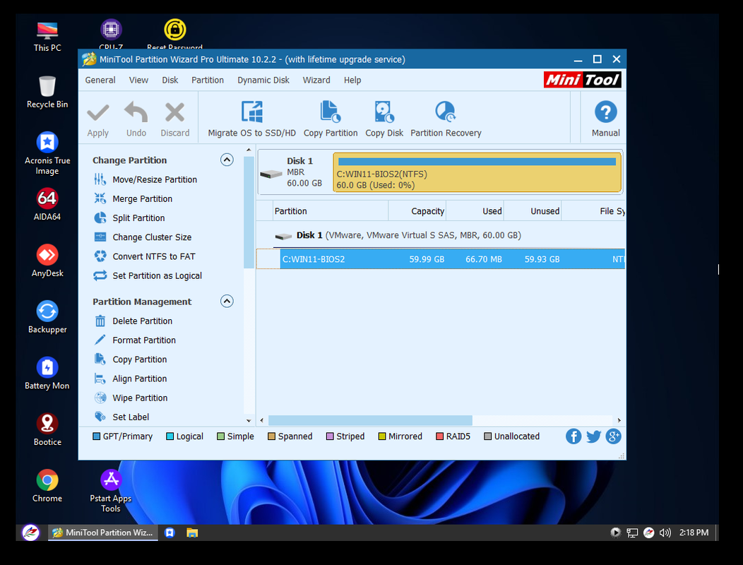
Task: Click the 2:18 PM taskbar clock
Action: coord(694,533)
